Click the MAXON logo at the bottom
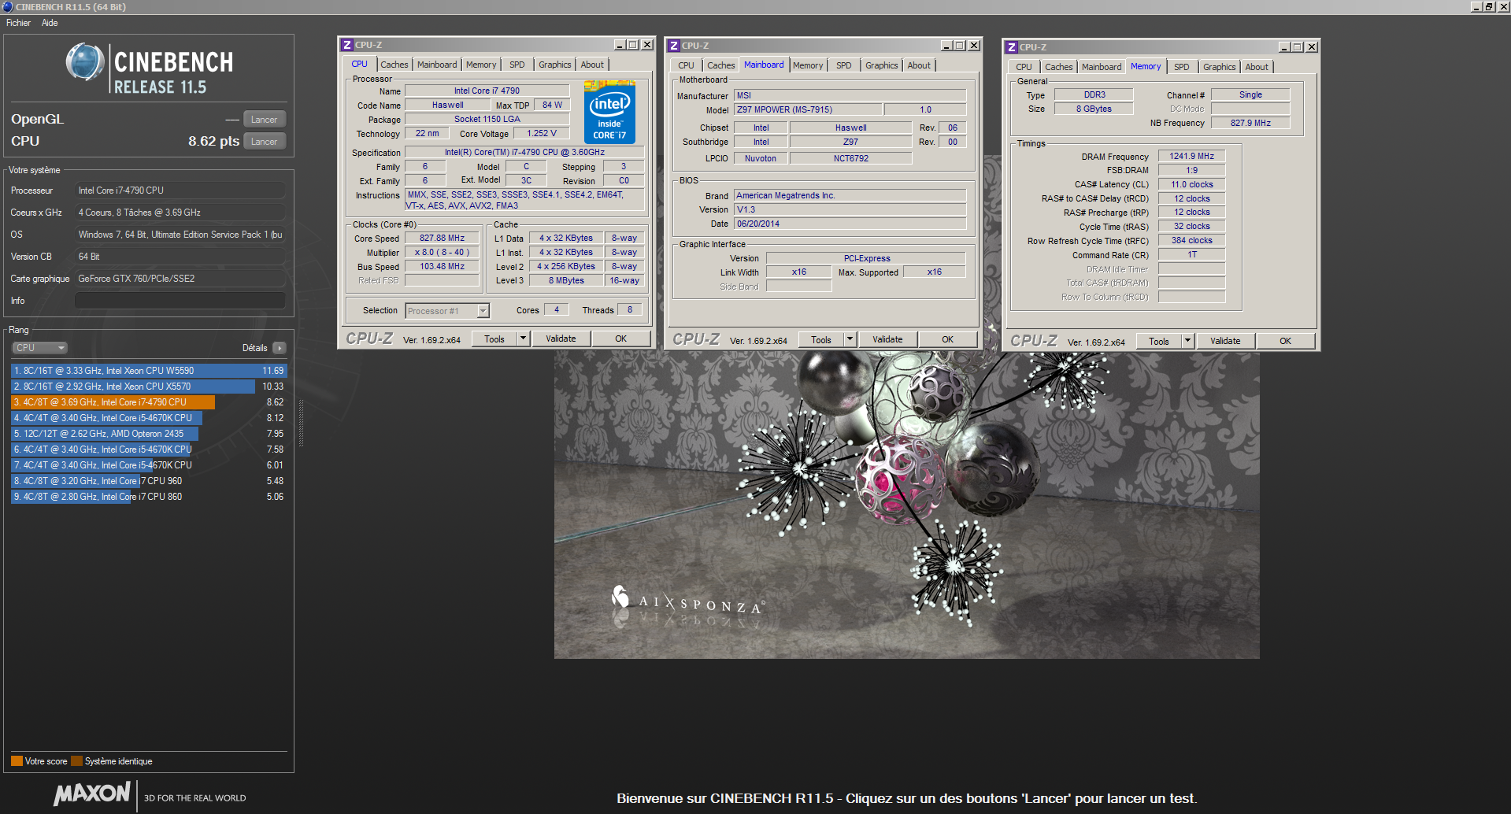The image size is (1511, 814). (x=92, y=794)
